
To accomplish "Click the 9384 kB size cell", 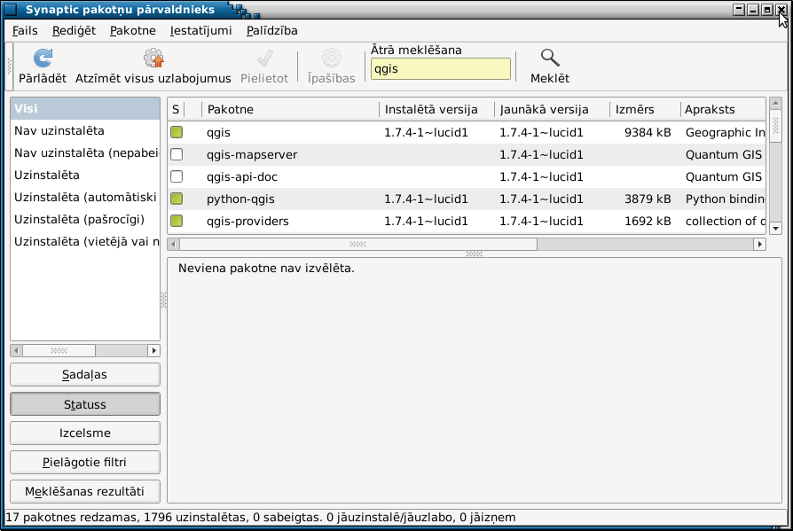I will [x=648, y=132].
